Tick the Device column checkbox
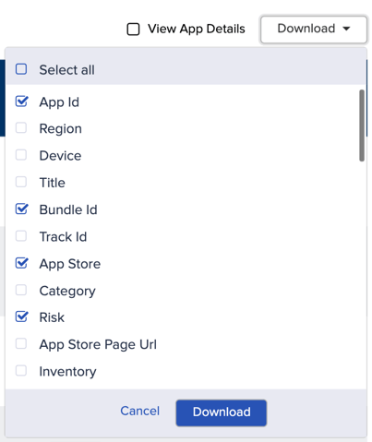The width and height of the screenshot is (372, 442). [x=21, y=155]
